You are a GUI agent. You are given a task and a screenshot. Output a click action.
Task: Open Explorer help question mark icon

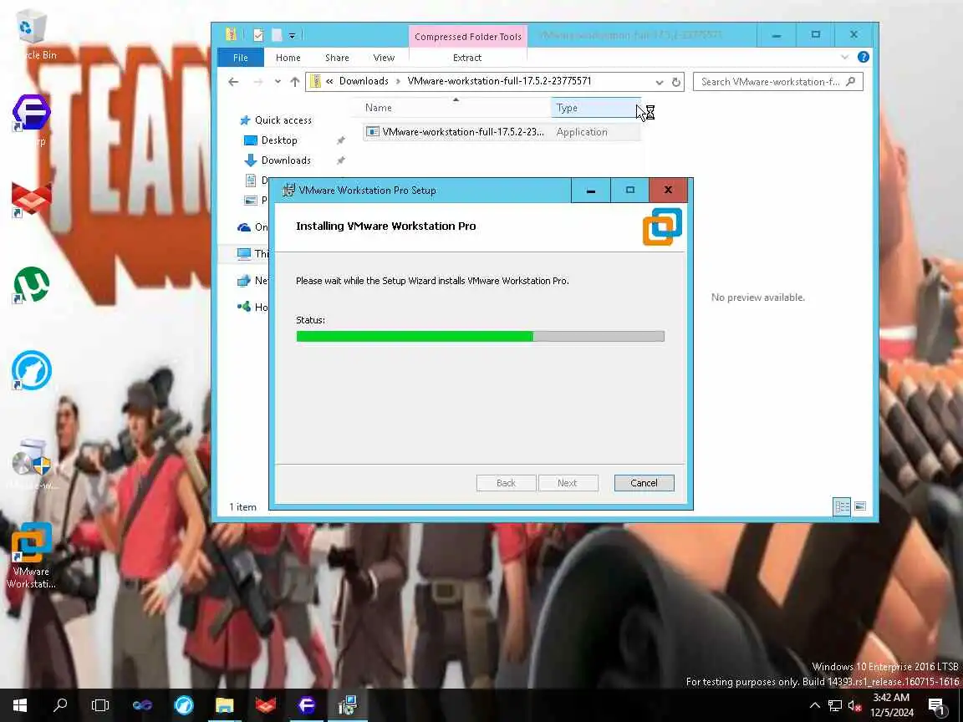pyautogui.click(x=863, y=57)
